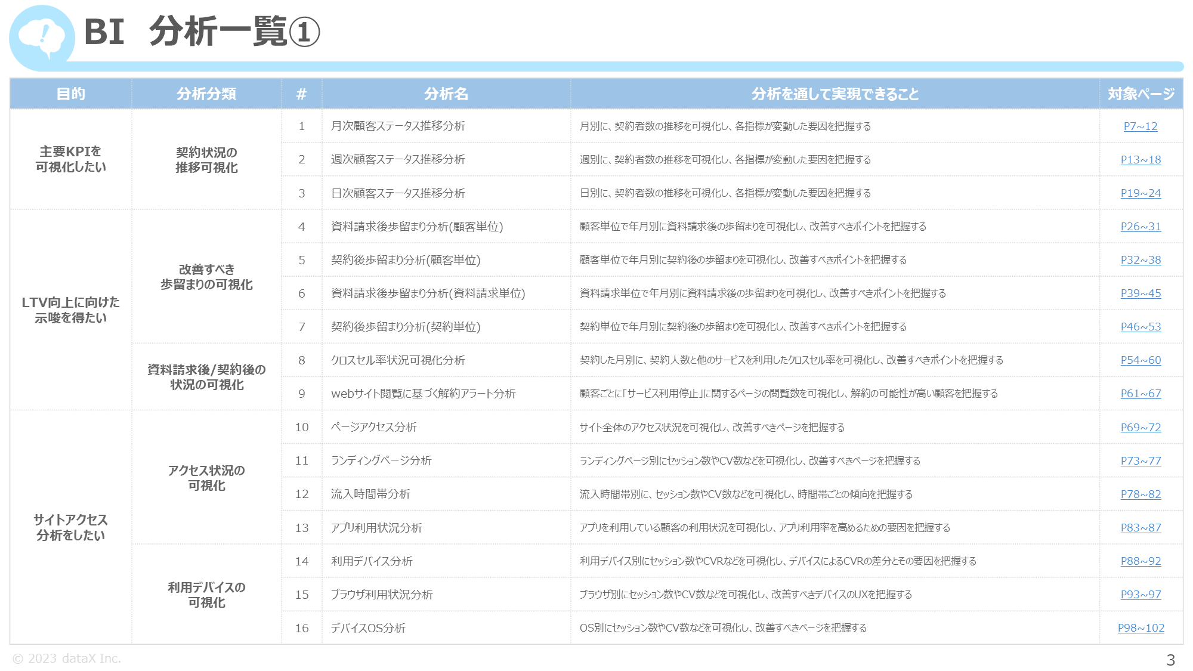The height and width of the screenshot is (671, 1193).
Task: Select クロスセル率状況可視化分析 cell
Action: coord(446,360)
